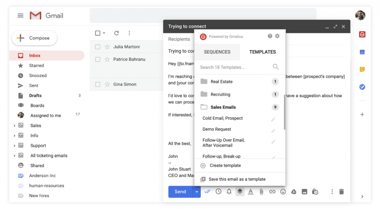
Task: Click the account profile avatar
Action: pos(360,16)
